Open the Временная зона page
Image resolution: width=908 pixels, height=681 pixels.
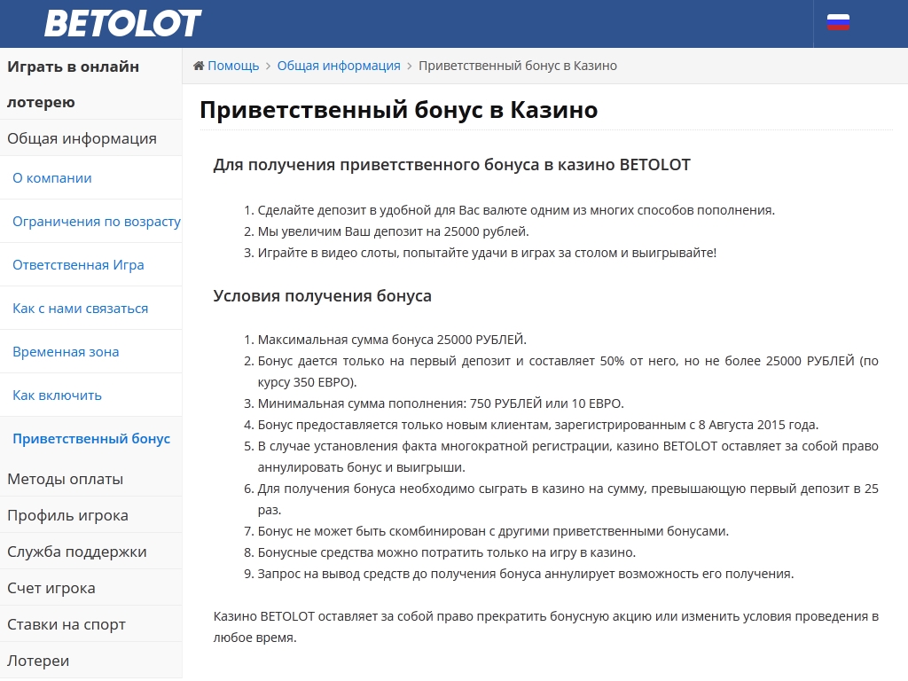click(66, 352)
